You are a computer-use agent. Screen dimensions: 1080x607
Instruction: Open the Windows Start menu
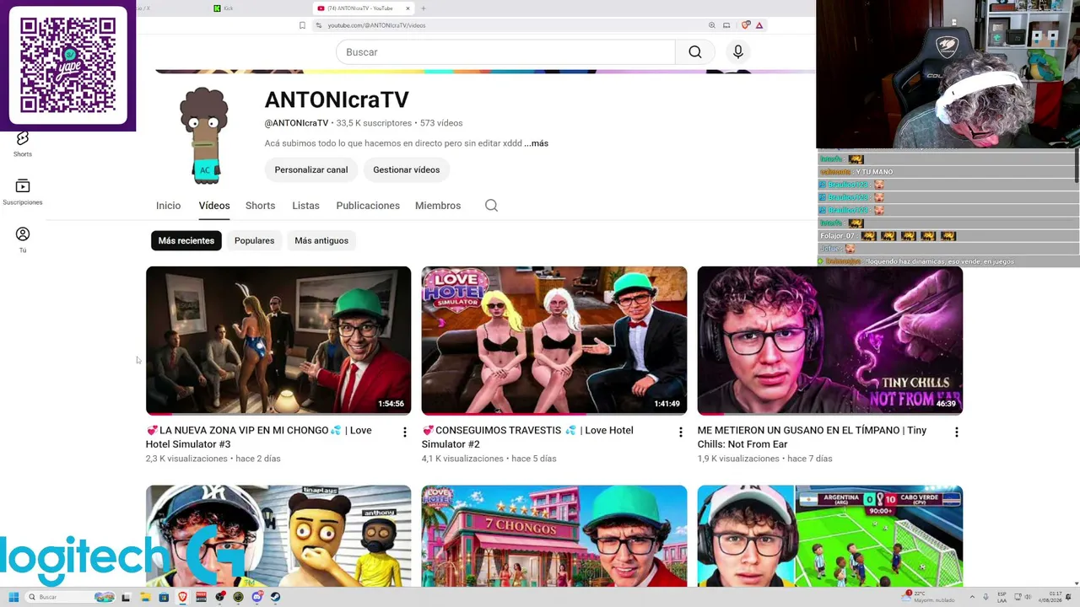coord(13,597)
